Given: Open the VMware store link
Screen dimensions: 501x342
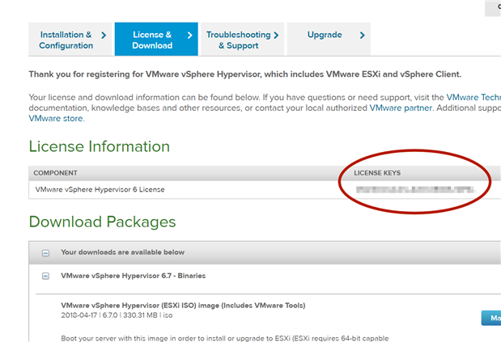Looking at the screenshot, I should point(56,118).
